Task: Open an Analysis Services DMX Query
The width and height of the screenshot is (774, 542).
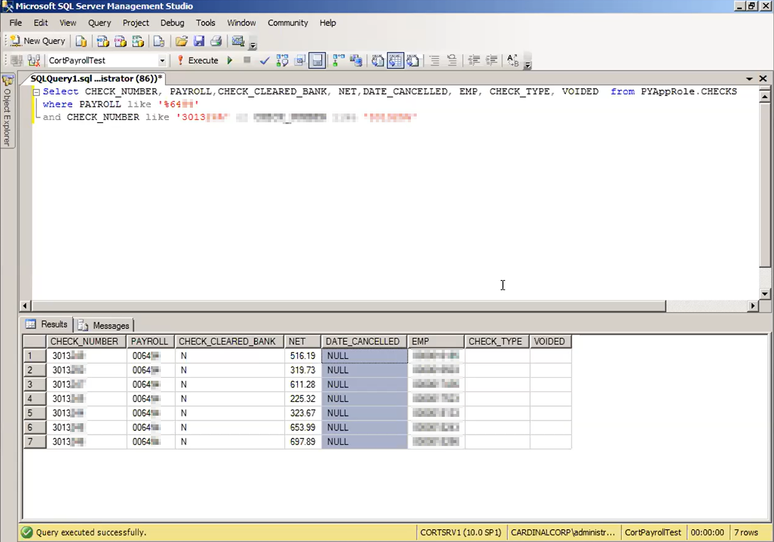Action: (x=120, y=41)
